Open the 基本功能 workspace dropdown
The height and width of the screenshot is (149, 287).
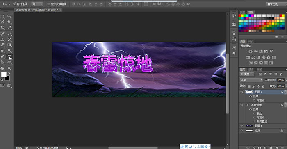[276, 4]
